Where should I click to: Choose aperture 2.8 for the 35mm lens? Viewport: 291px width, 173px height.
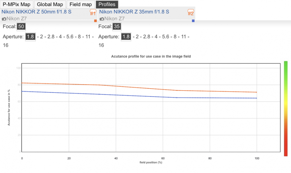(147, 37)
